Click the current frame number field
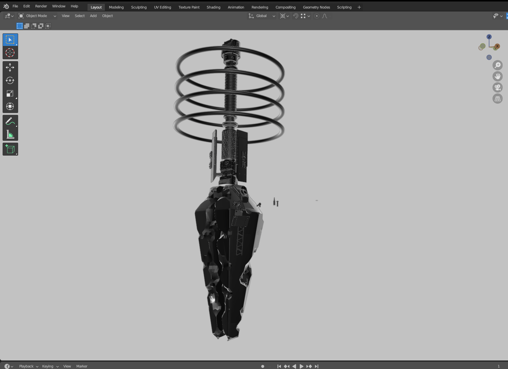 point(499,366)
